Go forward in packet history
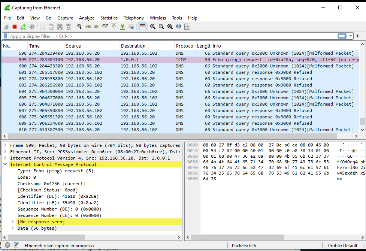 click(x=96, y=27)
